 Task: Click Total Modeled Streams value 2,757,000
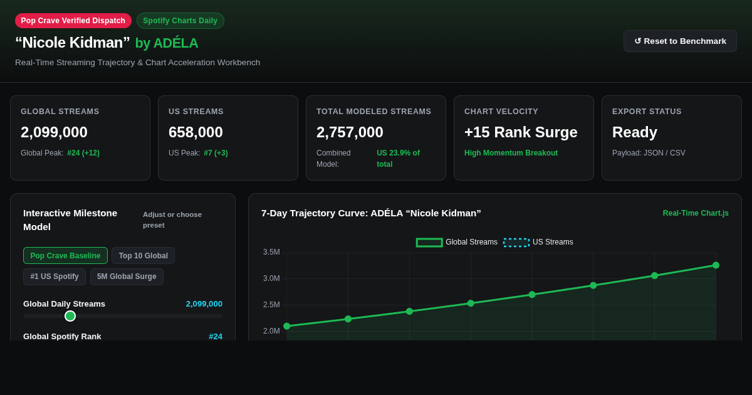coord(350,132)
